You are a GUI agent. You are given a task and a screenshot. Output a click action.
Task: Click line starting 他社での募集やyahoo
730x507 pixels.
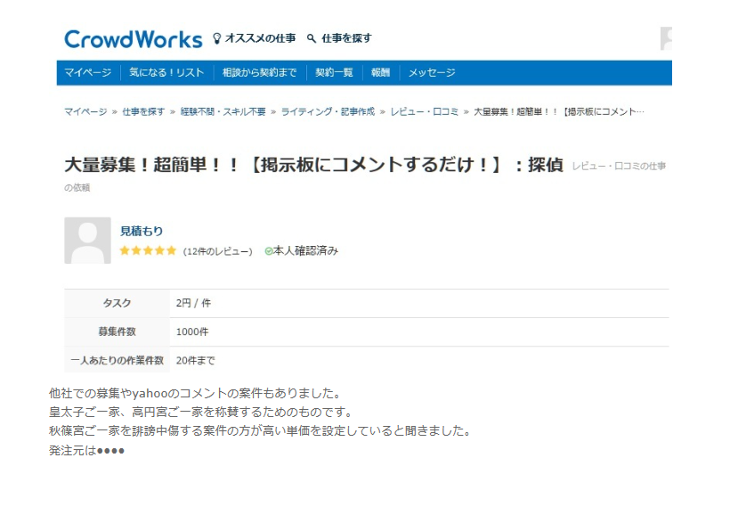197,393
